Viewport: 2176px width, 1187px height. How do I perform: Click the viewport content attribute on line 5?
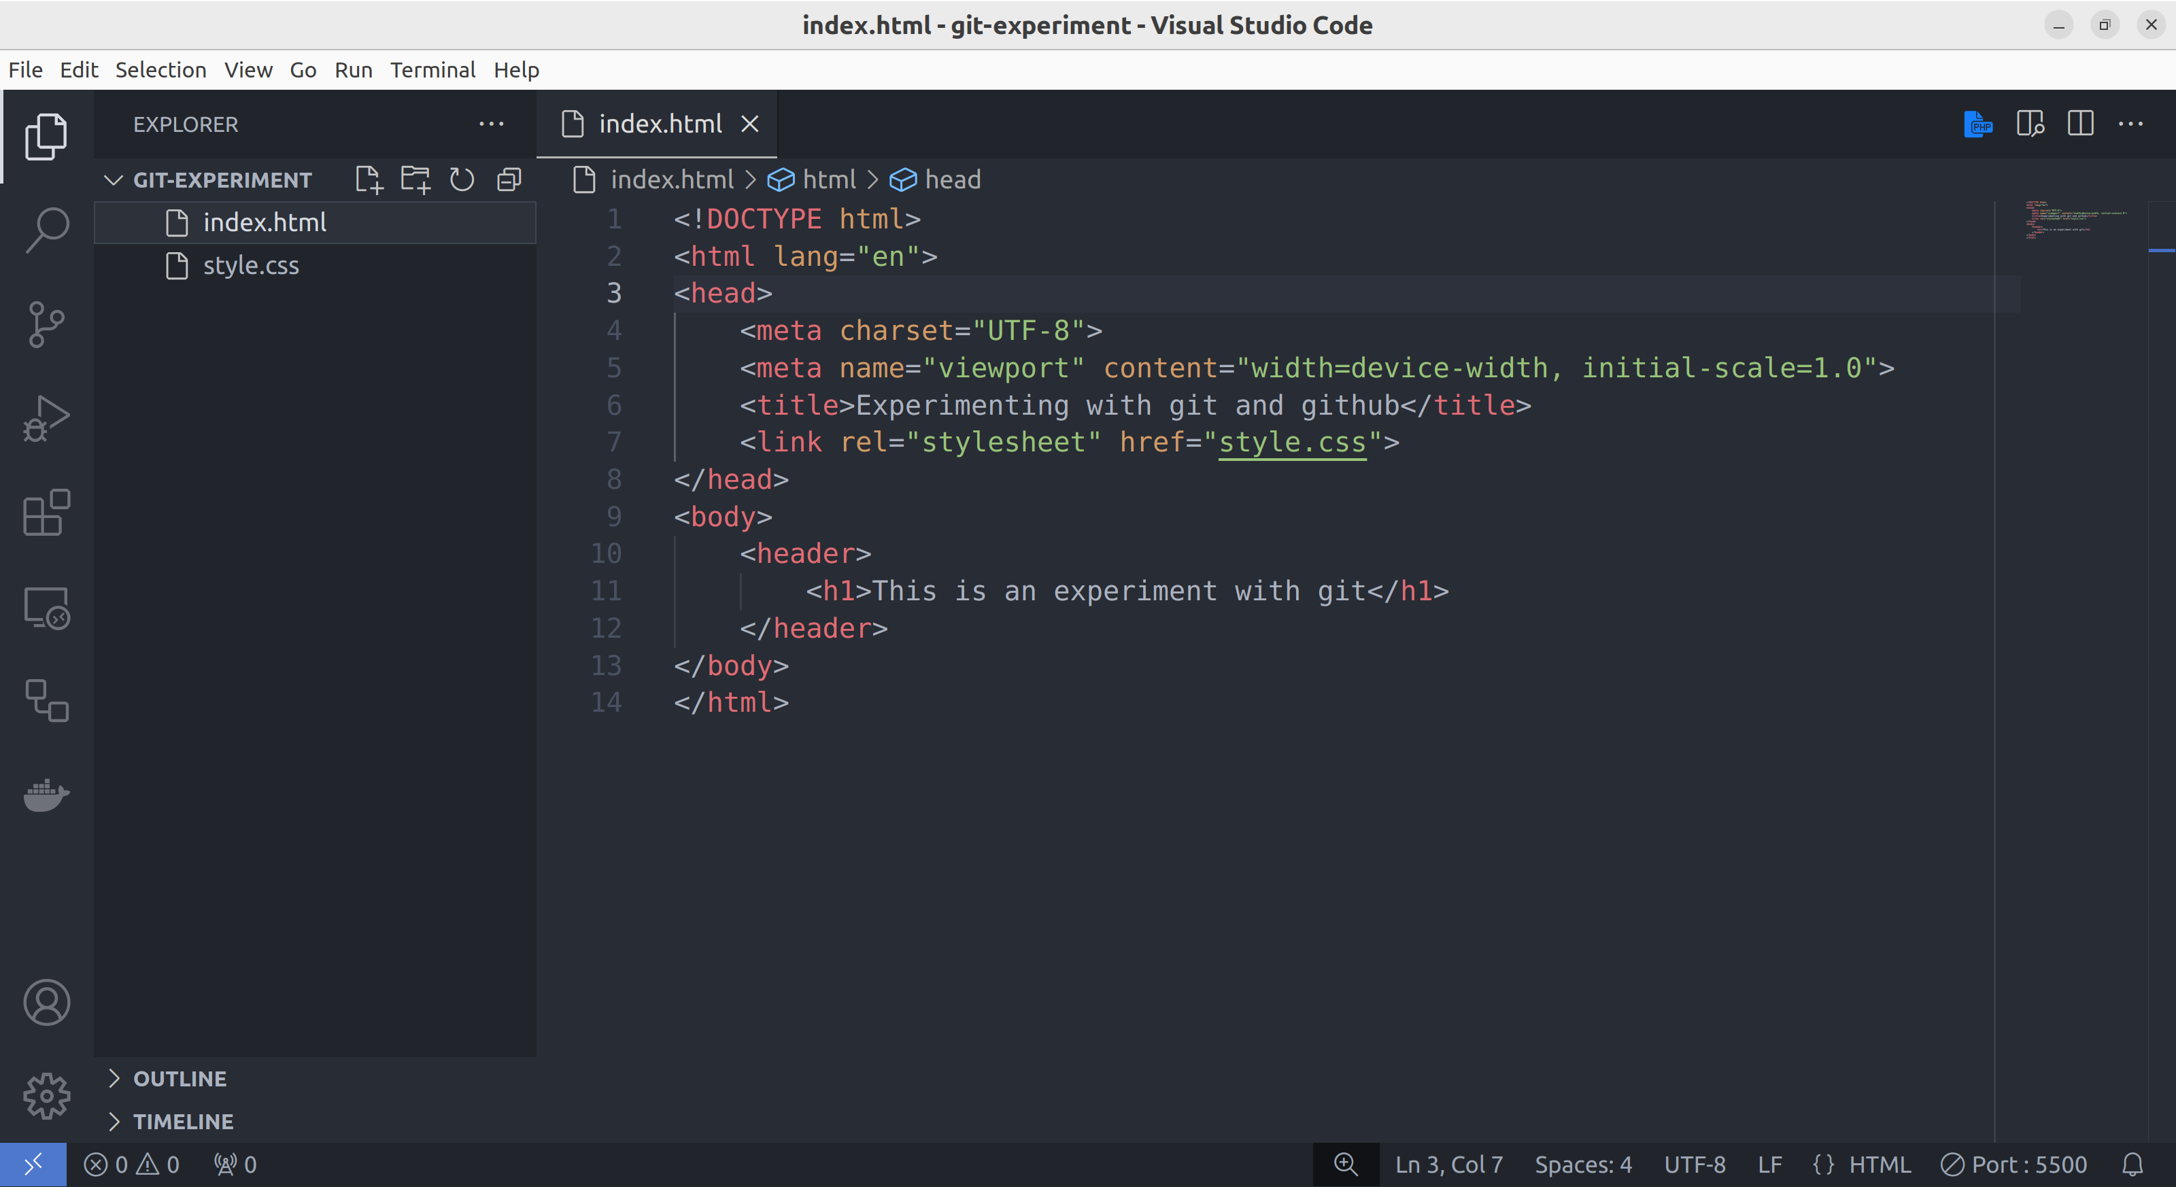tap(1491, 368)
